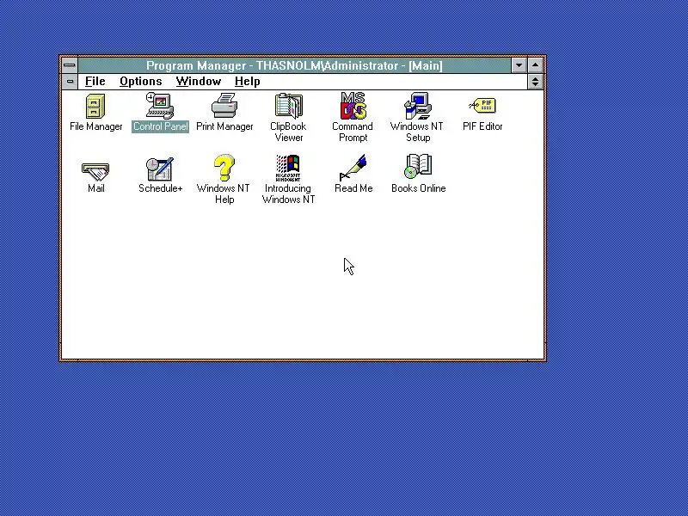Select the Schedule+ icon
Screen dimensions: 688x516
[x=160, y=169]
